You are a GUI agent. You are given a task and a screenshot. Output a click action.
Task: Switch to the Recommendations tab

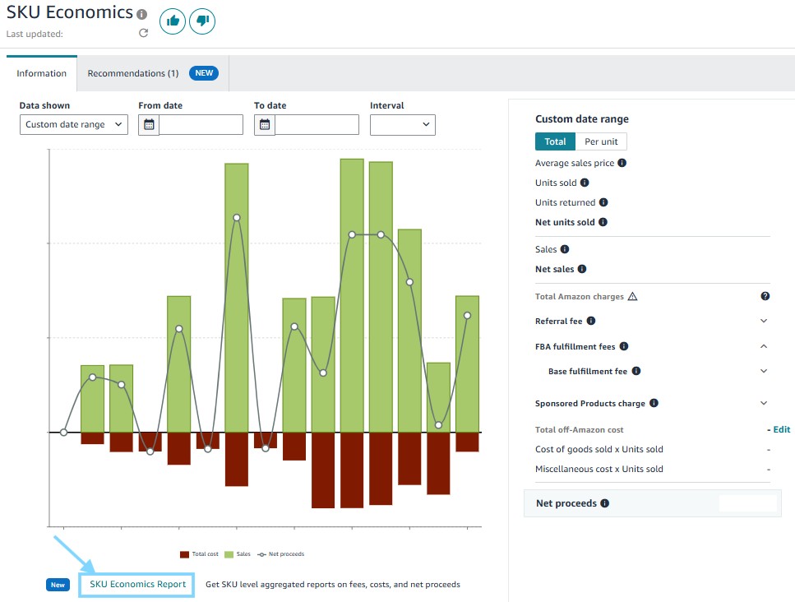click(133, 73)
